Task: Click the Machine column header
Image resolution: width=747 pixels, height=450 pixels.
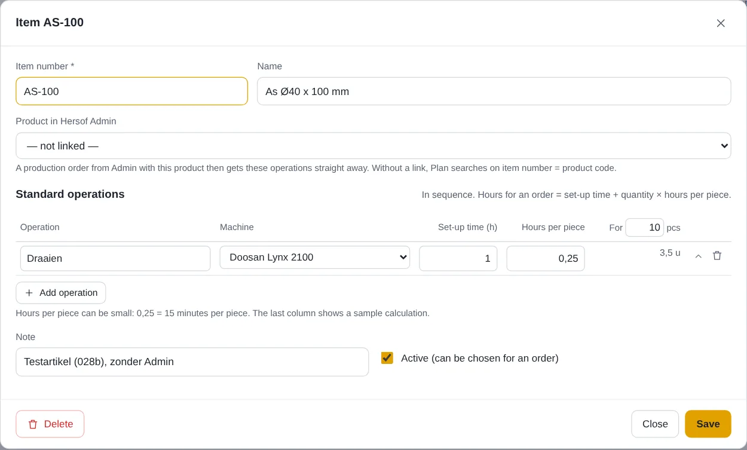Action: click(x=237, y=227)
